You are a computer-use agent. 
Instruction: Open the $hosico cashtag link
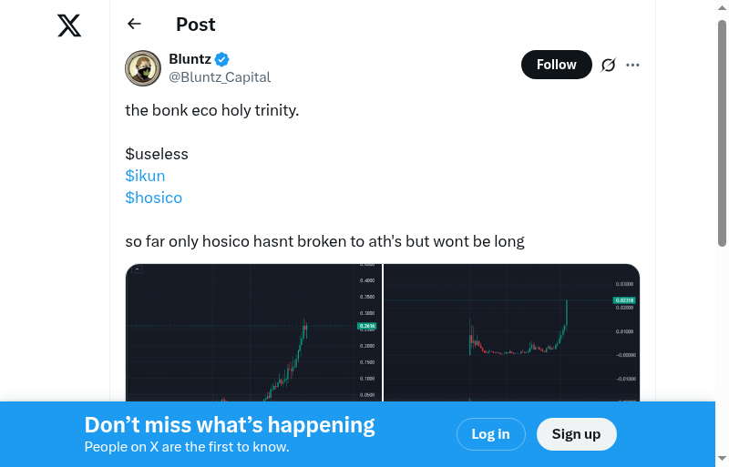coord(153,198)
